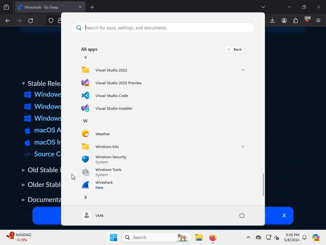
Task: Click the cloud sync-off tray icon
Action: [x=259, y=237]
